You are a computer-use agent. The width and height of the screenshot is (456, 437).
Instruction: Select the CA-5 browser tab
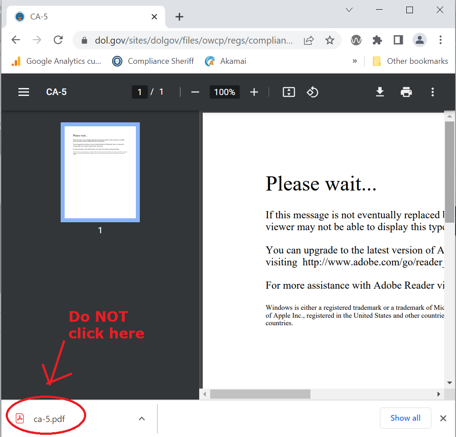point(66,16)
